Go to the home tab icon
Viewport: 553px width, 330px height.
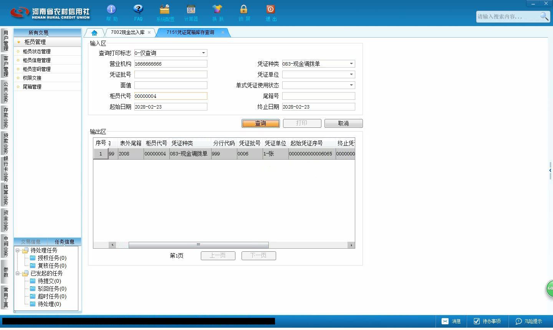[94, 33]
